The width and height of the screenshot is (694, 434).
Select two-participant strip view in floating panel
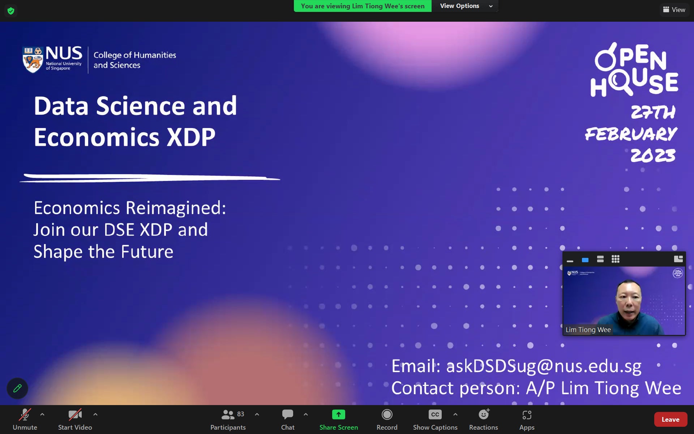click(x=600, y=259)
